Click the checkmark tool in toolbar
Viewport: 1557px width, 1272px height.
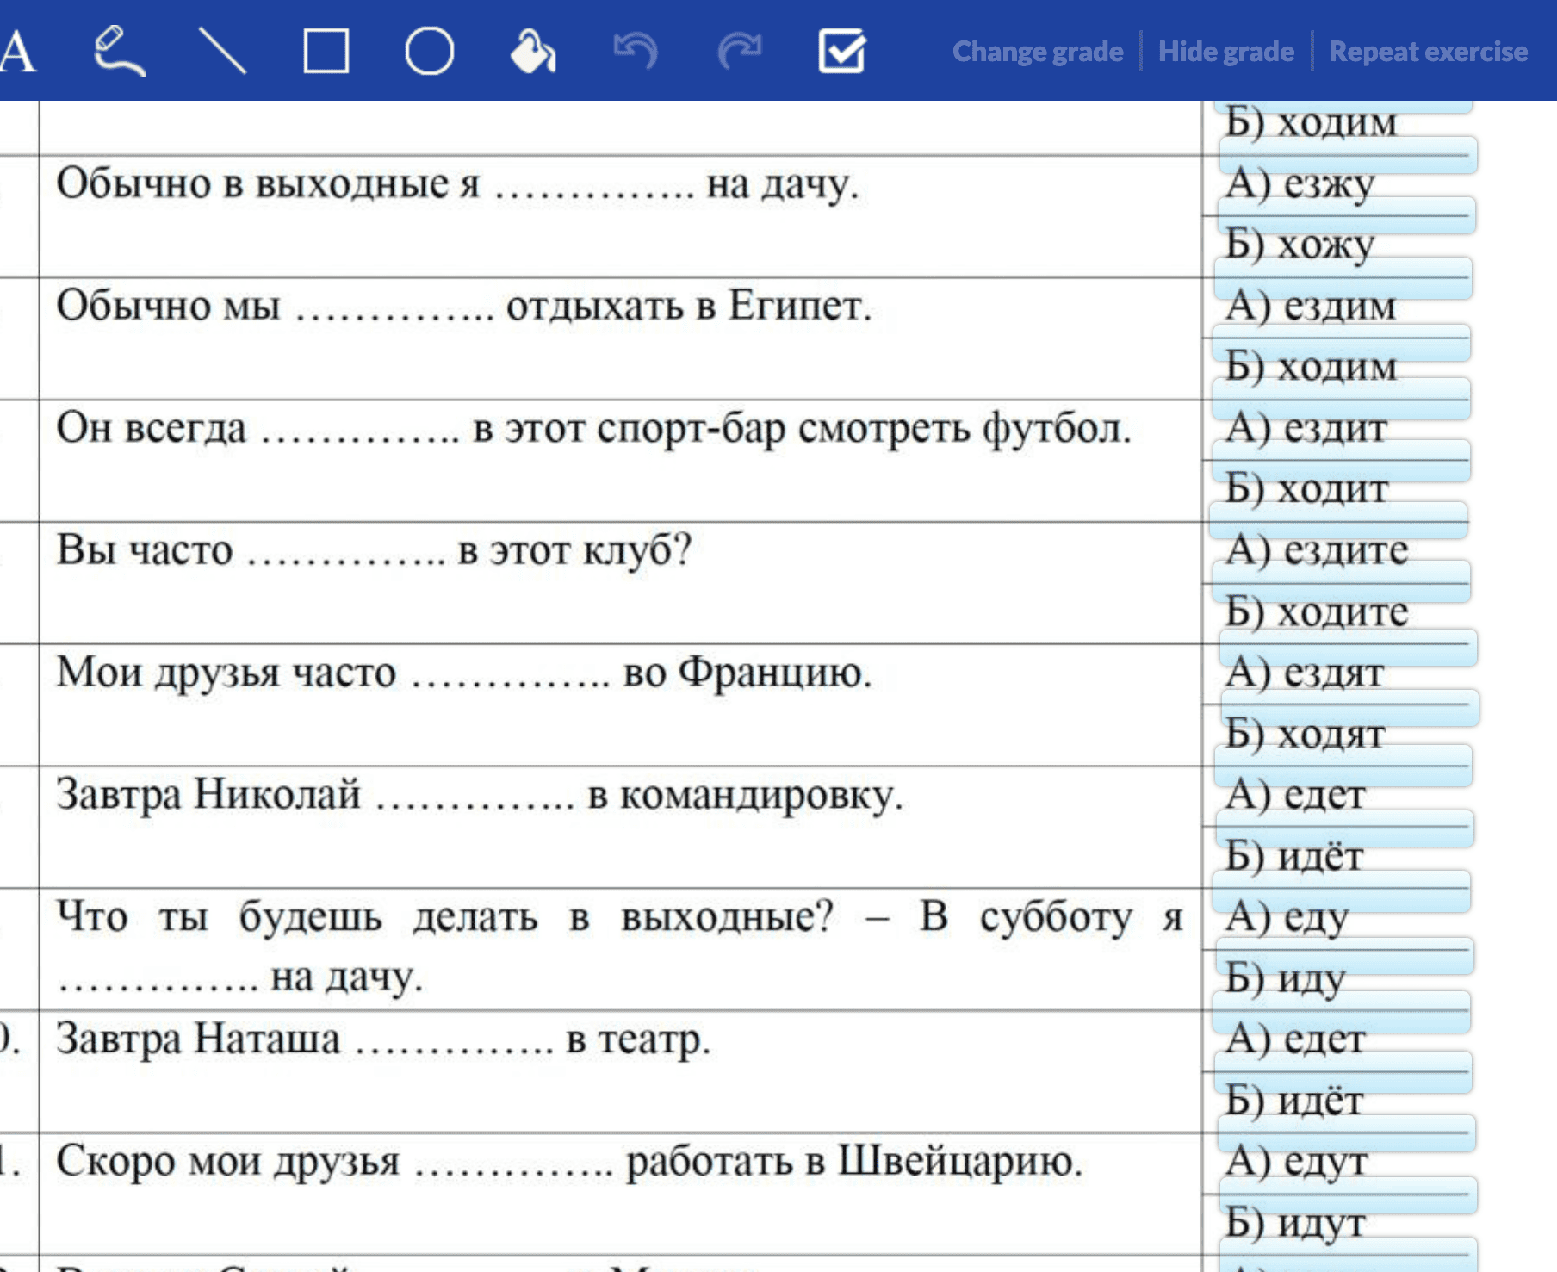tap(841, 52)
